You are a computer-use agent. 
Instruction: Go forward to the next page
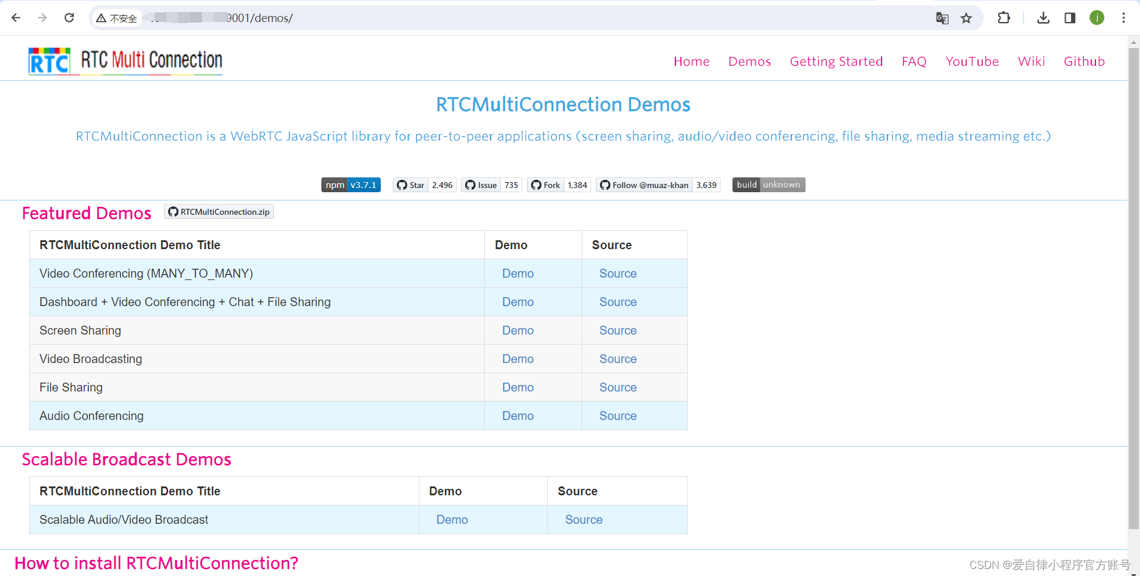click(42, 18)
